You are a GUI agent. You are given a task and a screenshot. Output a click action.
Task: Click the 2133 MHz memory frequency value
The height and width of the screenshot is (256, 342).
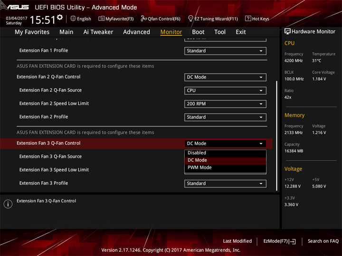click(294, 133)
